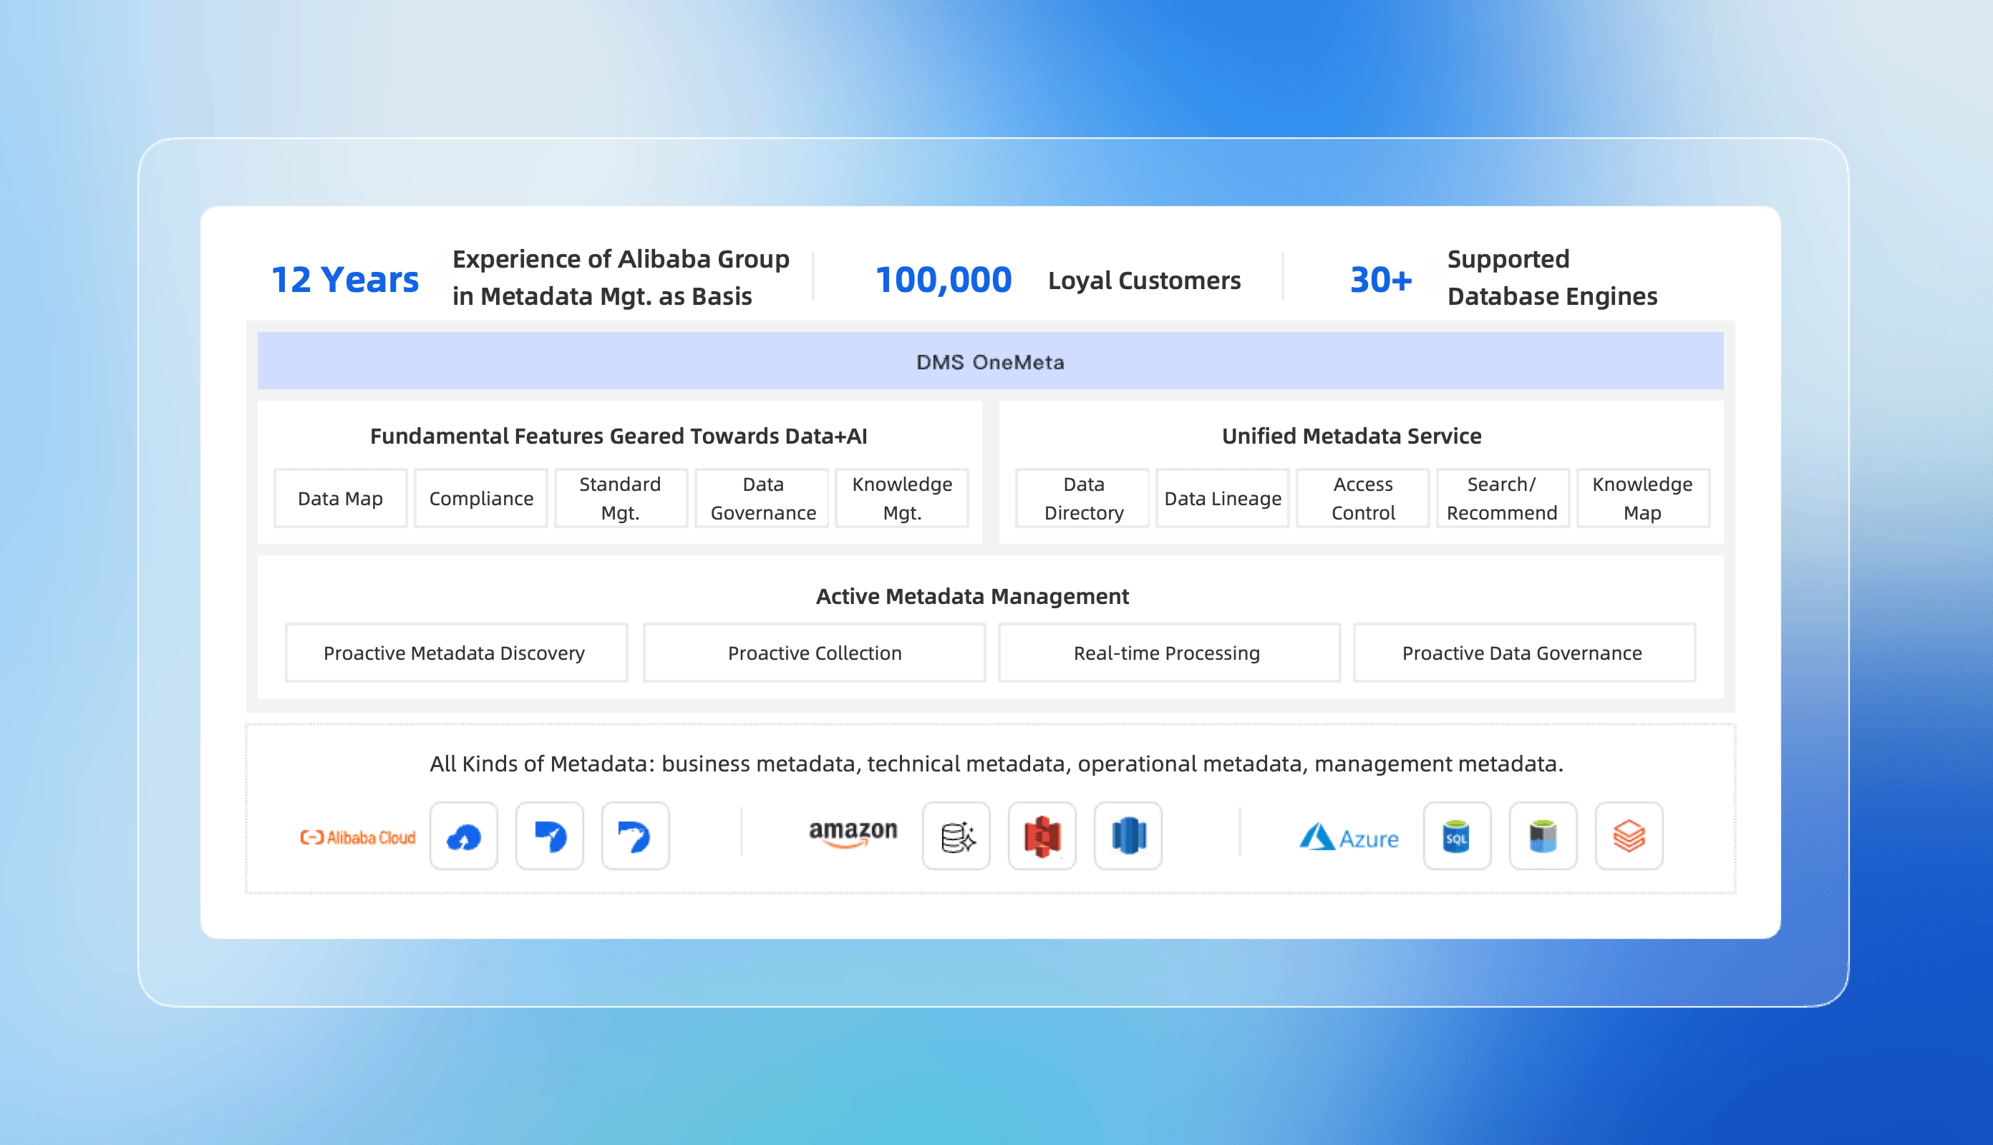
Task: Click the blue Redshift icon
Action: click(x=1128, y=837)
